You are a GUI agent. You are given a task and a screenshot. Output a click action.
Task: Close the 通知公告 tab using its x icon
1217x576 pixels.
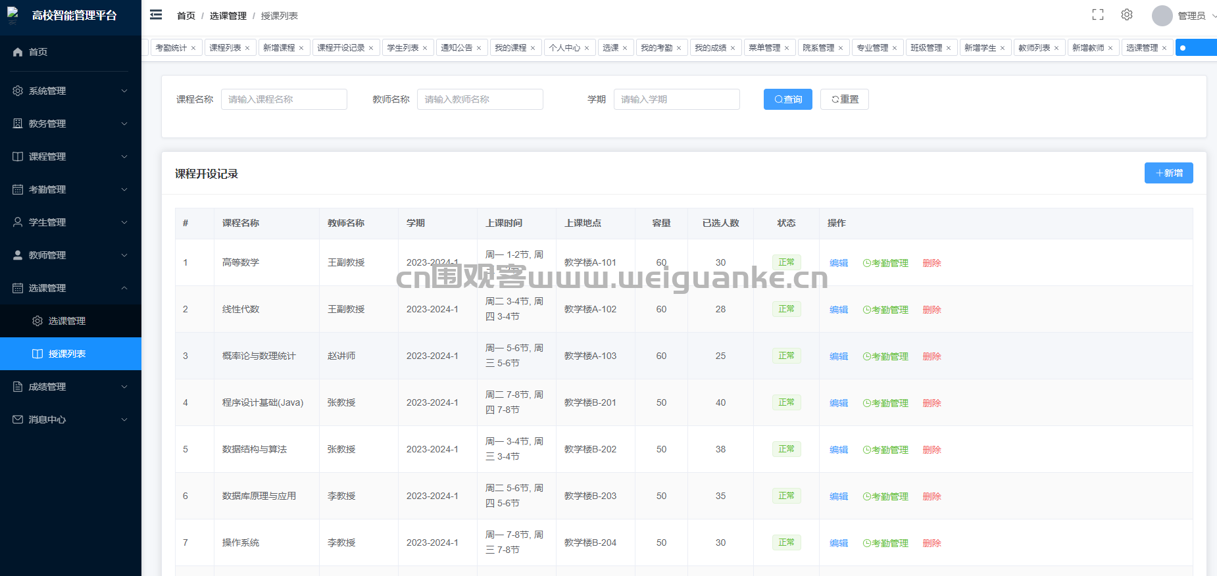click(479, 48)
